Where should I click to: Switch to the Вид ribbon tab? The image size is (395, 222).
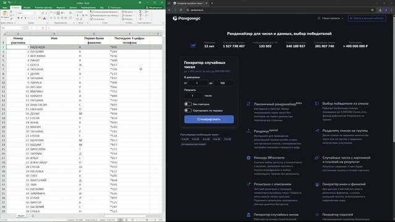point(102,7)
